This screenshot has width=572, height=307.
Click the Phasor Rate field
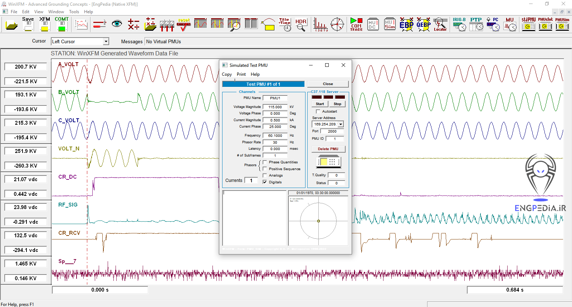coord(275,142)
